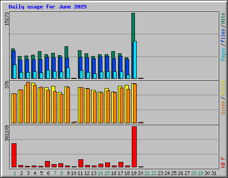Select day 2 on the x-axis

(x=21, y=173)
